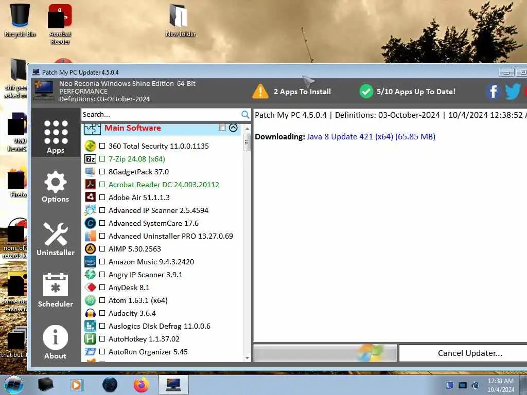
Task: Launch Firefox from the taskbar
Action: tap(142, 385)
